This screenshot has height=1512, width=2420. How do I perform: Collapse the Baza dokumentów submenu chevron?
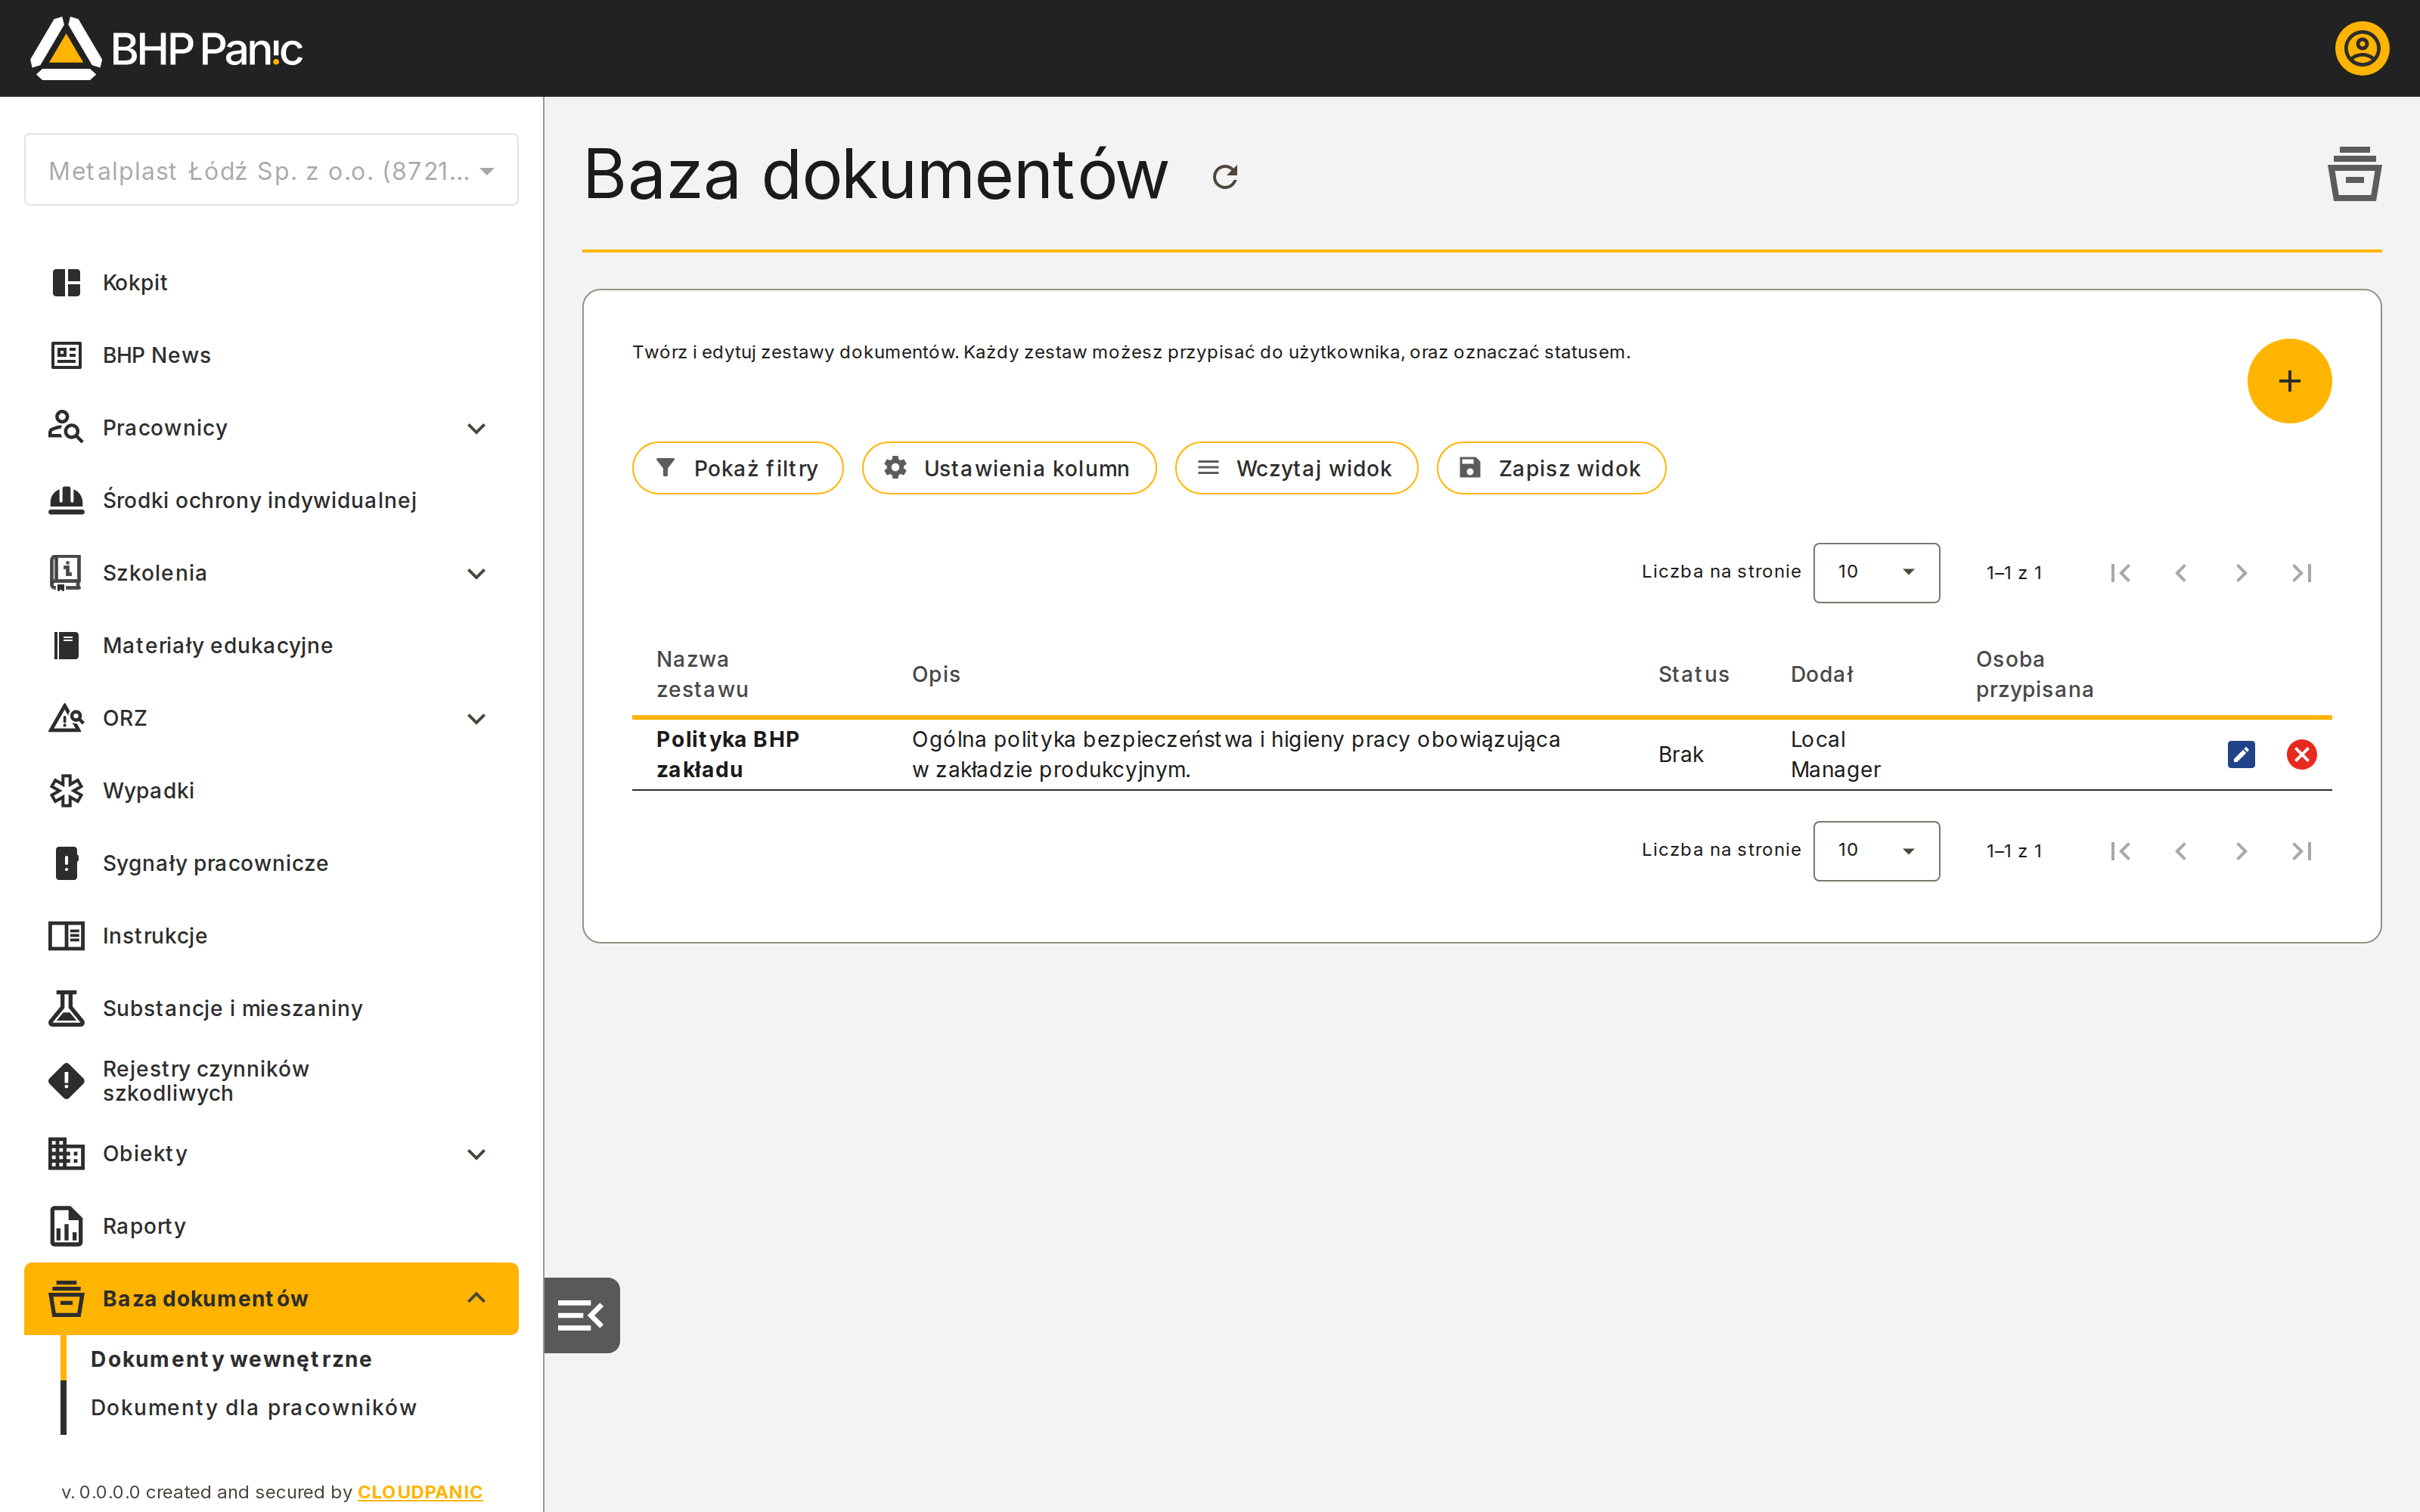[x=477, y=1298]
